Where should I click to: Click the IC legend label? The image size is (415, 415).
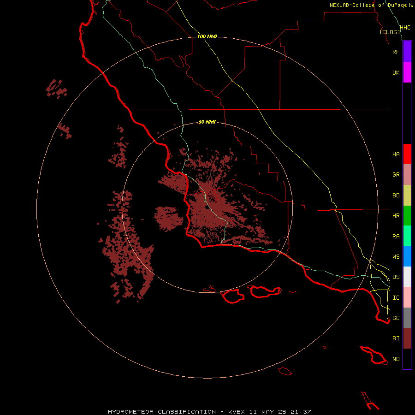coord(396,298)
